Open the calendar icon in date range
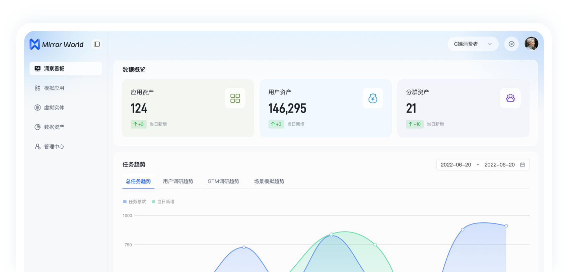Screen dimensions: 568x272 tap(522, 164)
